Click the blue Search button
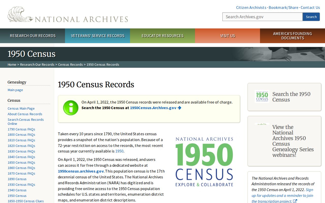 (x=311, y=17)
